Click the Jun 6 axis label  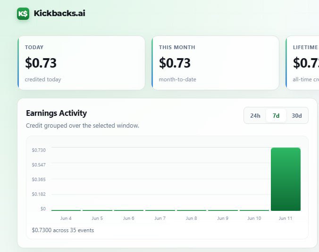128,218
